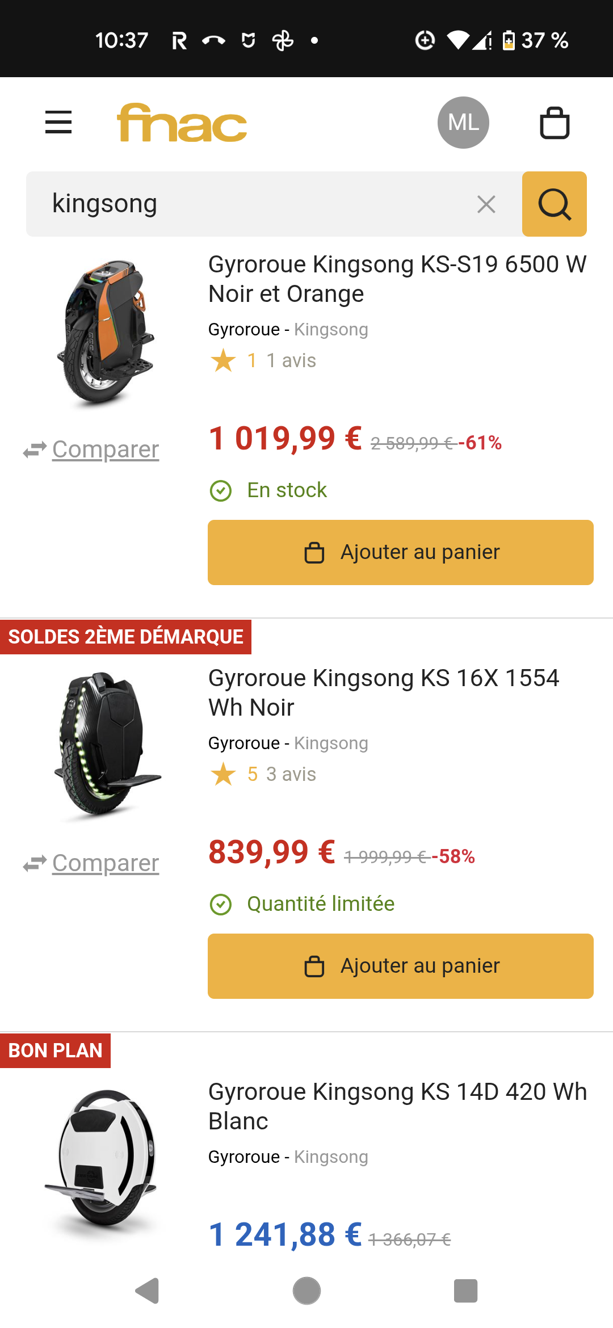The width and height of the screenshot is (613, 1328).
Task: Compare the Kingsong KS-S19 gyroroue
Action: [x=105, y=449]
